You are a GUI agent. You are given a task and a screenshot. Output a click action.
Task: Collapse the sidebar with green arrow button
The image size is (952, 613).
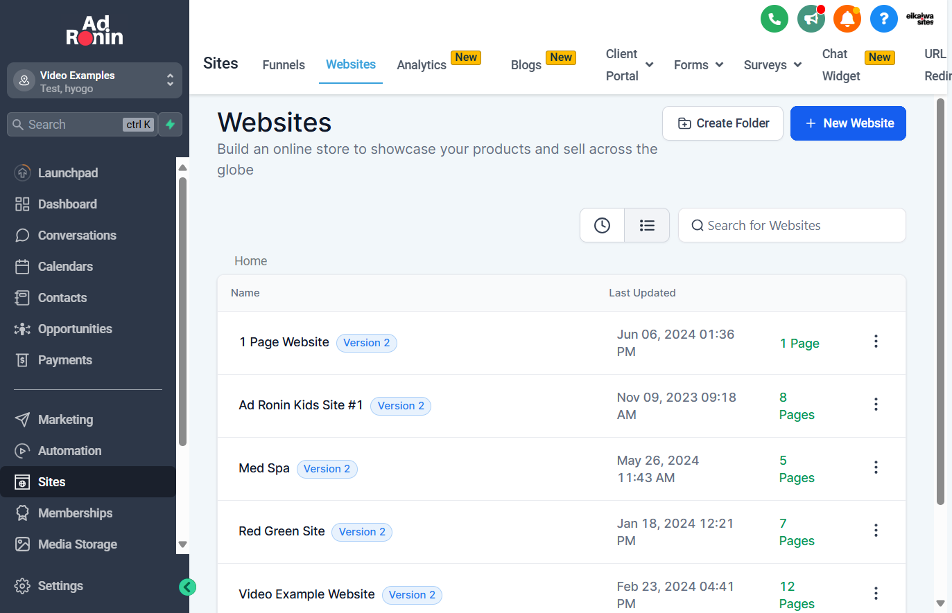click(187, 587)
